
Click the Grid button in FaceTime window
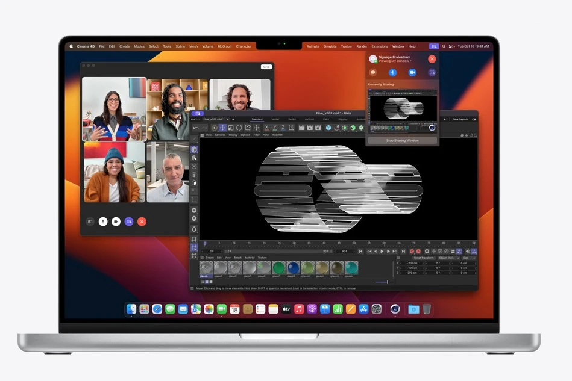(x=266, y=67)
